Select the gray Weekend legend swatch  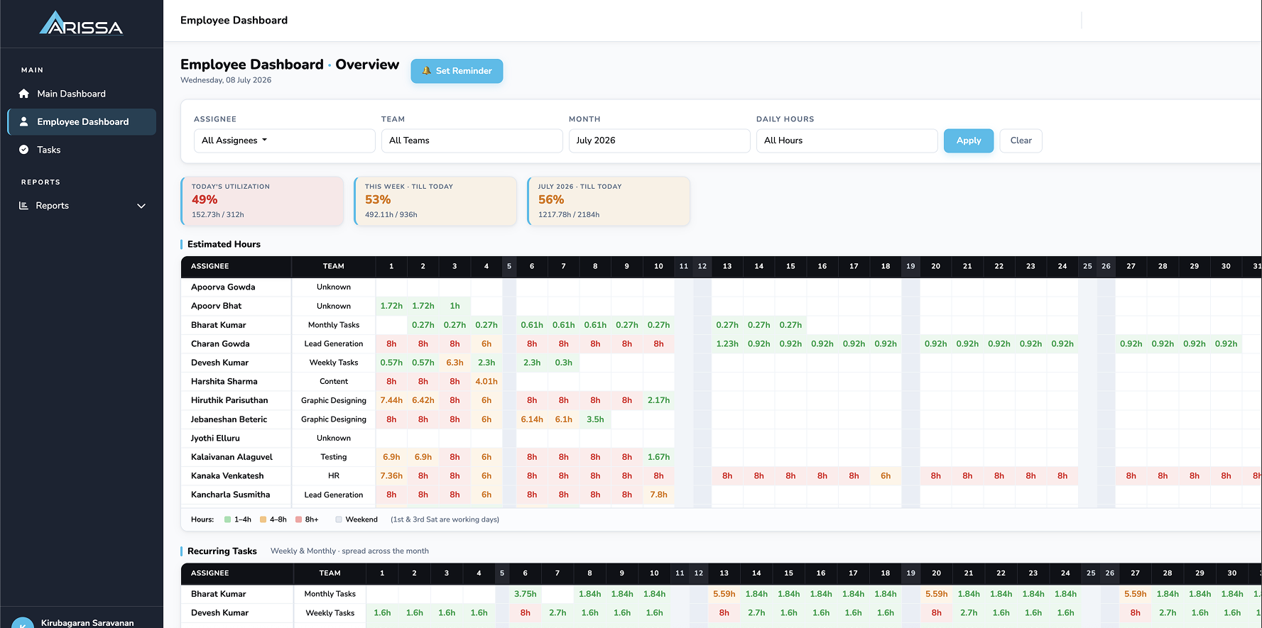point(339,519)
